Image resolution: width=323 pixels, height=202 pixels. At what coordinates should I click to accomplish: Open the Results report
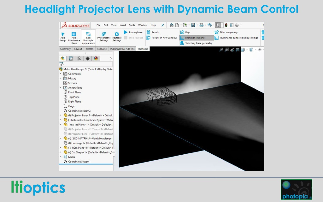[153, 33]
